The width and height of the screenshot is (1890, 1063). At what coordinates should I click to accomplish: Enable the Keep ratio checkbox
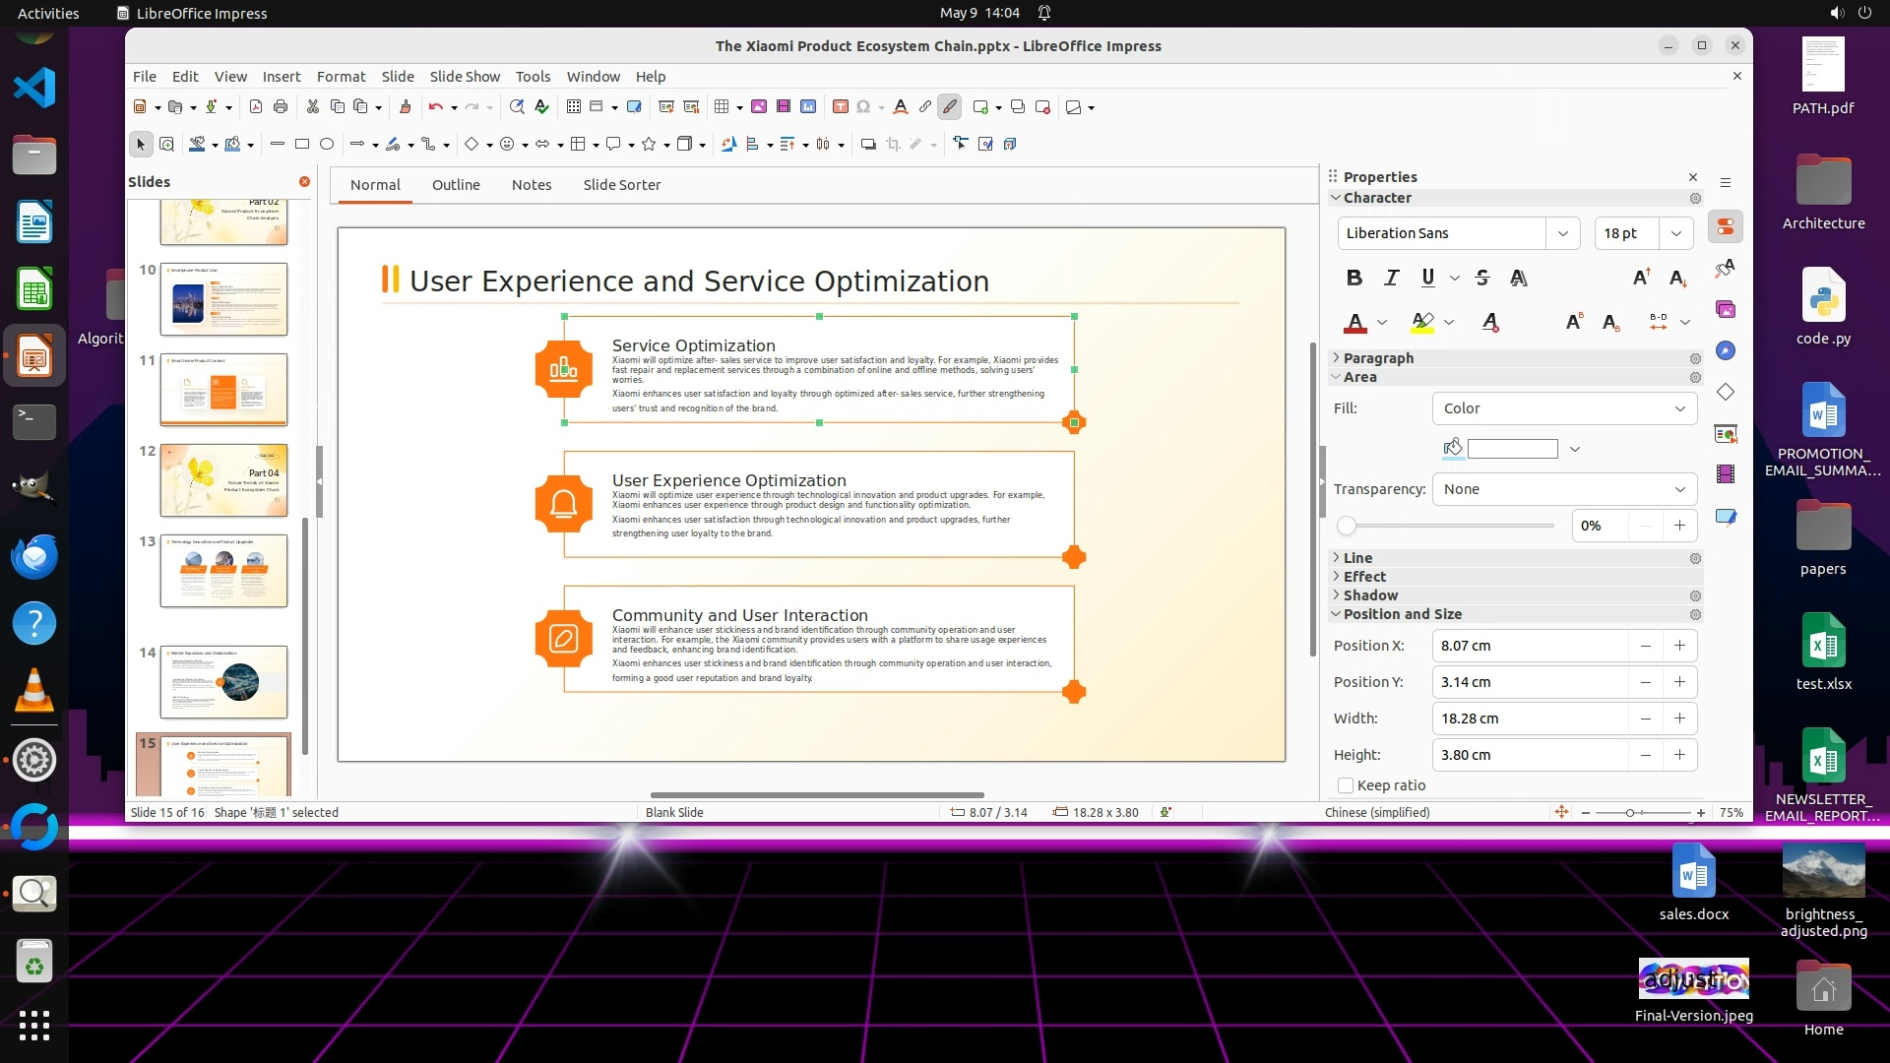pyautogui.click(x=1346, y=785)
